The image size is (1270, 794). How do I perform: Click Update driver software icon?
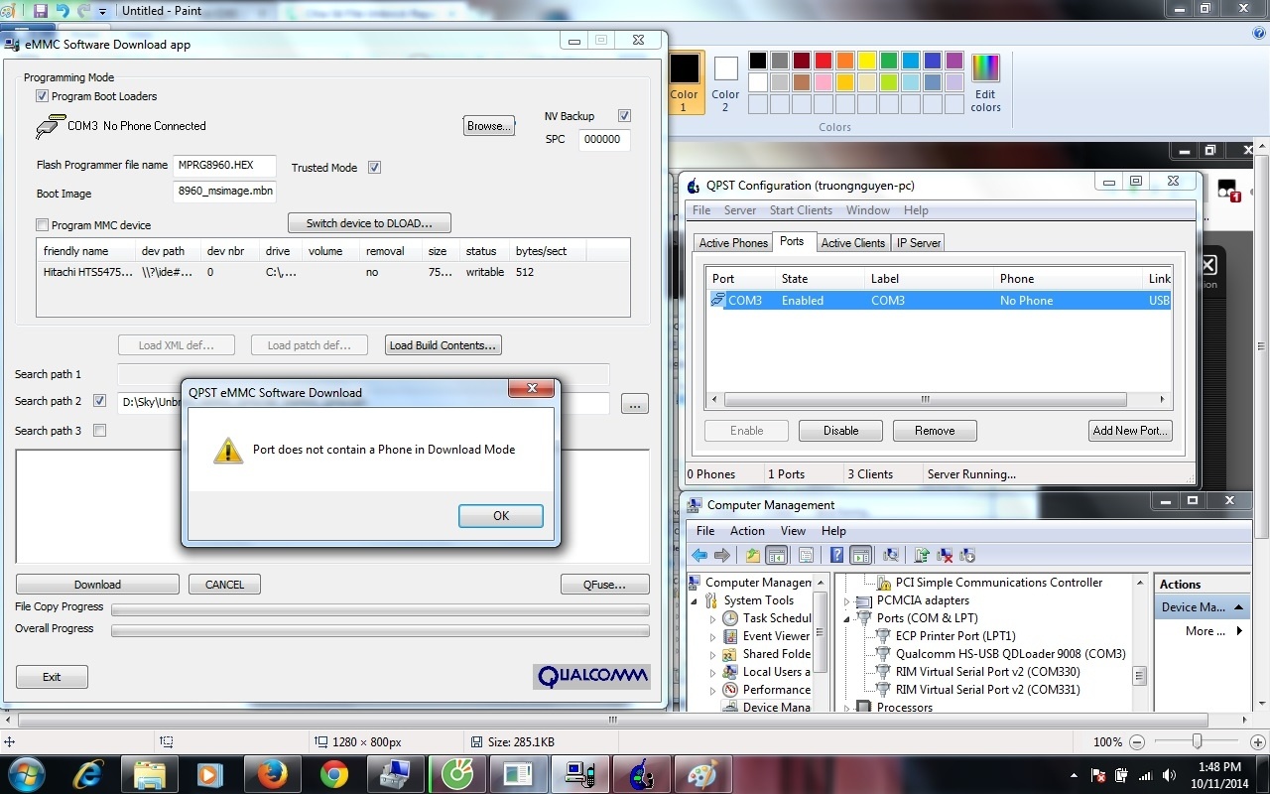coord(922,556)
